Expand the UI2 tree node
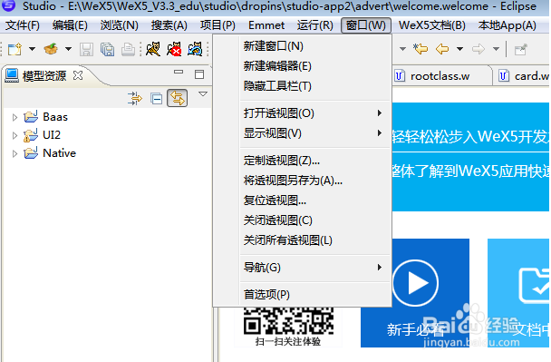Image resolution: width=551 pixels, height=362 pixels. (x=14, y=135)
